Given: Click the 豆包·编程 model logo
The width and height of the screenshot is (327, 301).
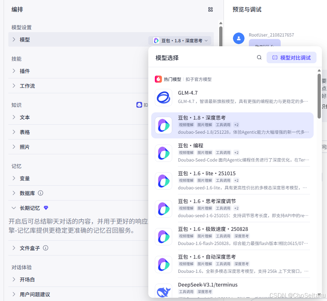Looking at the screenshot, I should point(163,153).
